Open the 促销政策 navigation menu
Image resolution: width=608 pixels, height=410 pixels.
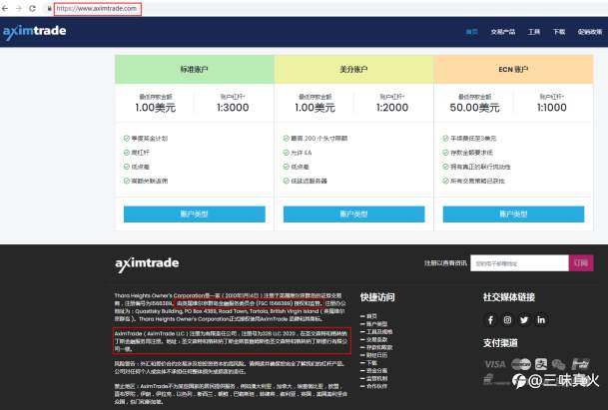pyautogui.click(x=590, y=32)
